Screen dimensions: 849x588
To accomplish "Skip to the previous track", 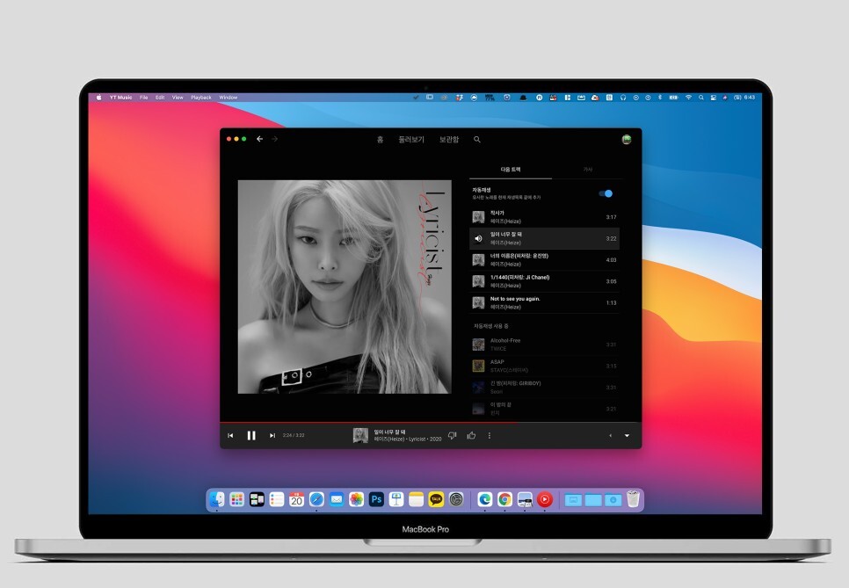I will (x=230, y=435).
